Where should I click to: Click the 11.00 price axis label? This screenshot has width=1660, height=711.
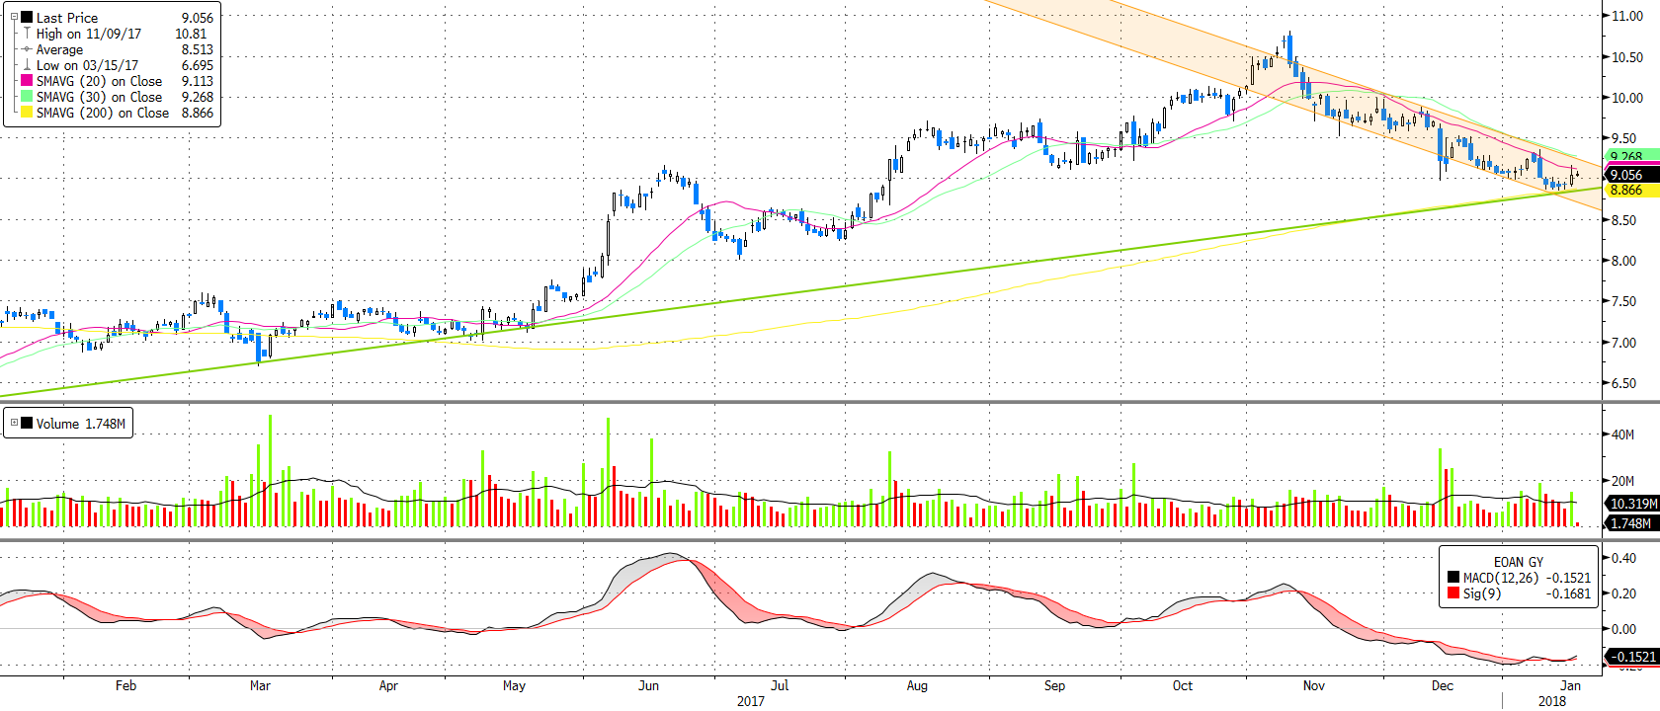(x=1627, y=16)
